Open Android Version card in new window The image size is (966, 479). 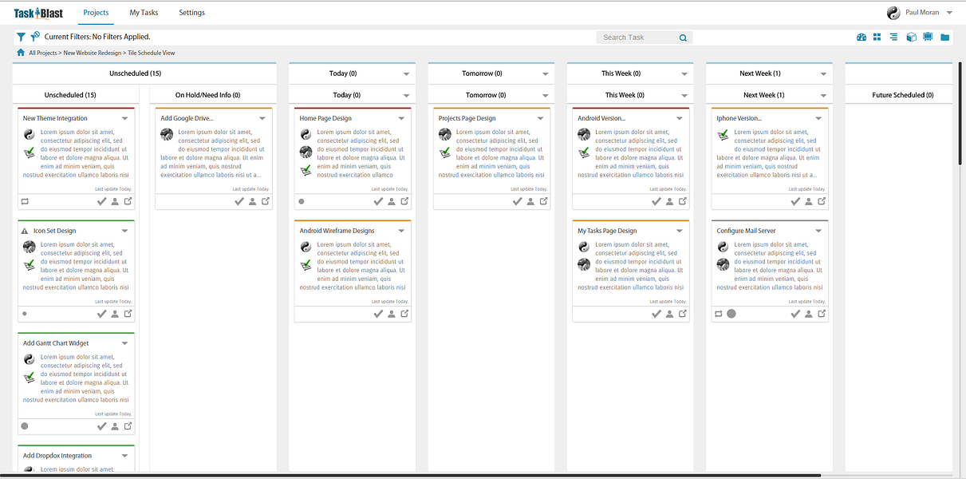click(683, 201)
